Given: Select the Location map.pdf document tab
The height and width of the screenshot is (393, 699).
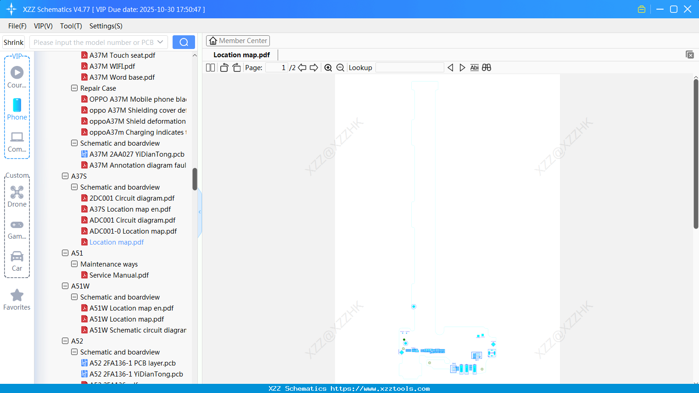Looking at the screenshot, I should [242, 55].
